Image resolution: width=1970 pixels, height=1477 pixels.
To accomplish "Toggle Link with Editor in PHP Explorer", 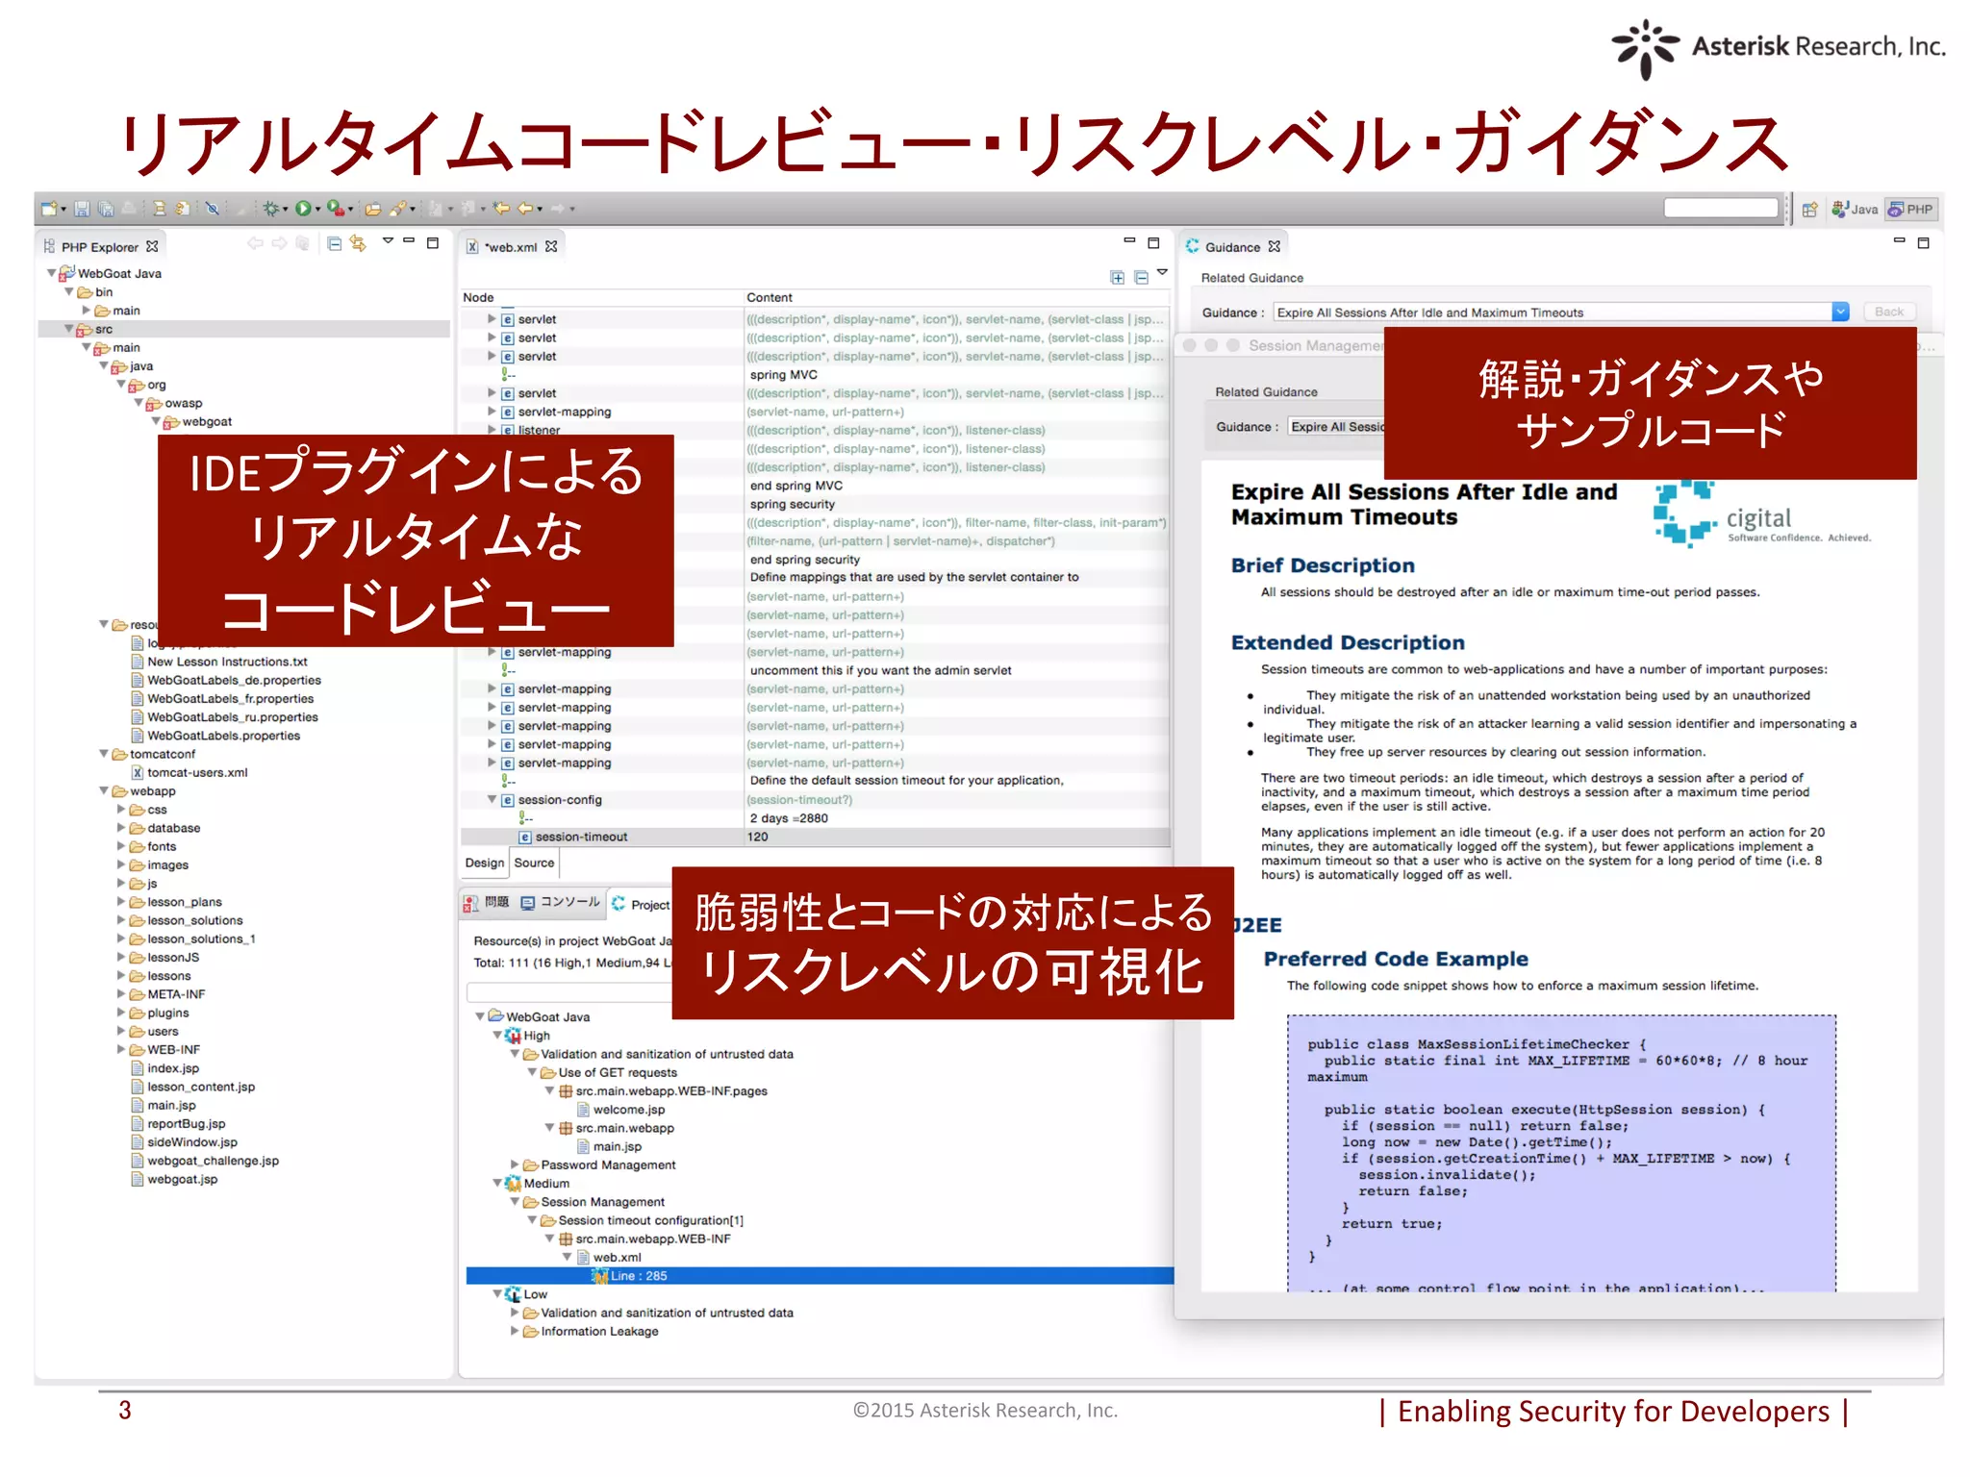I will click(x=358, y=243).
